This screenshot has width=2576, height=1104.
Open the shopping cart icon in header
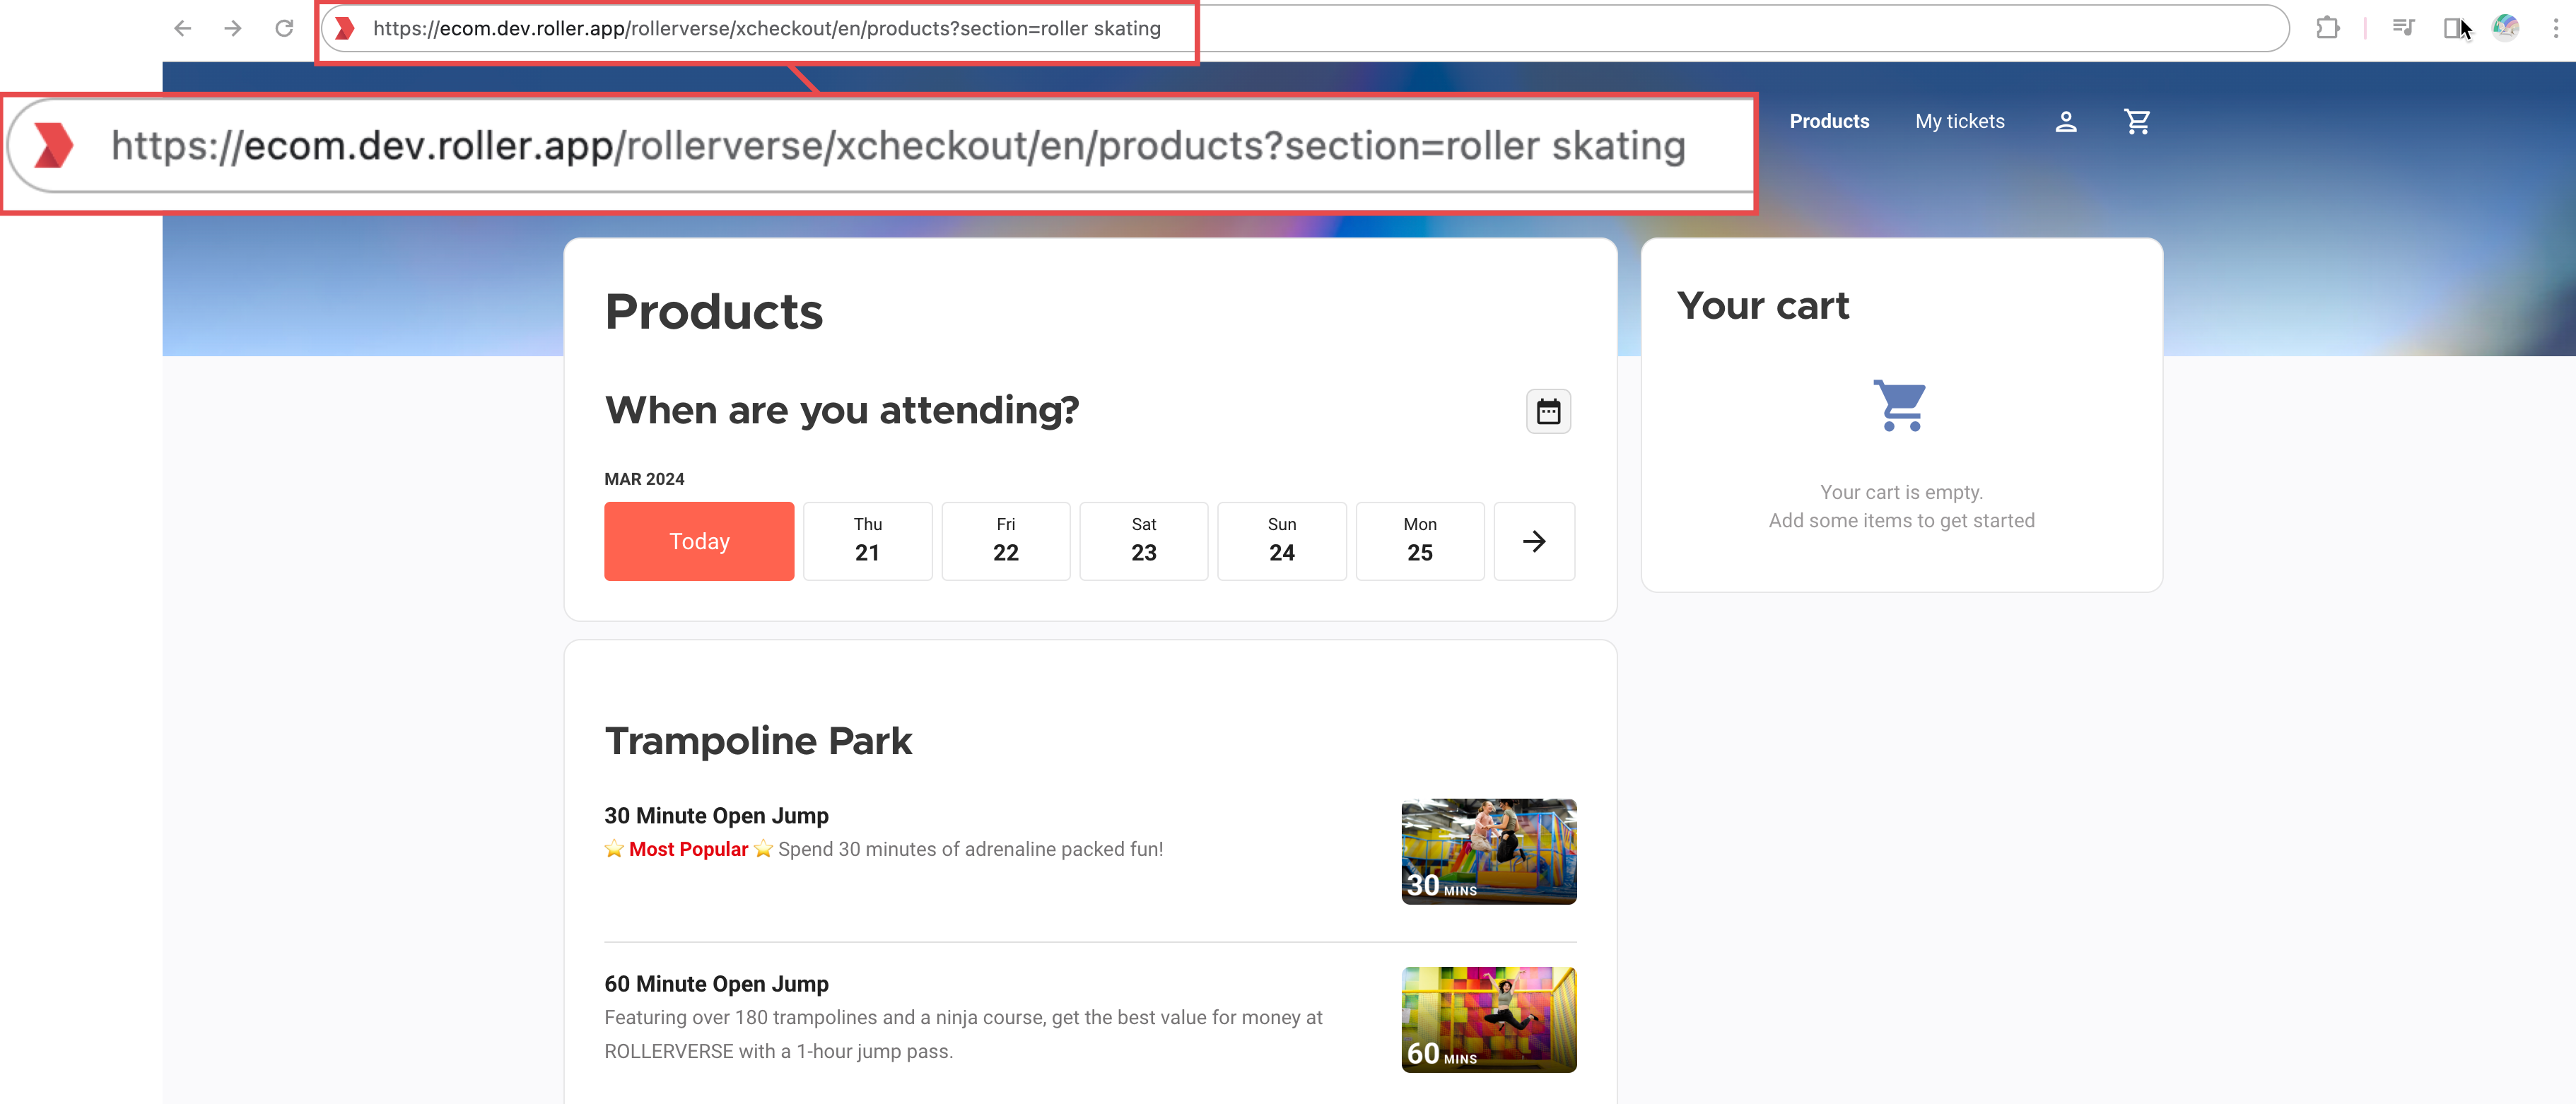pyautogui.click(x=2137, y=121)
